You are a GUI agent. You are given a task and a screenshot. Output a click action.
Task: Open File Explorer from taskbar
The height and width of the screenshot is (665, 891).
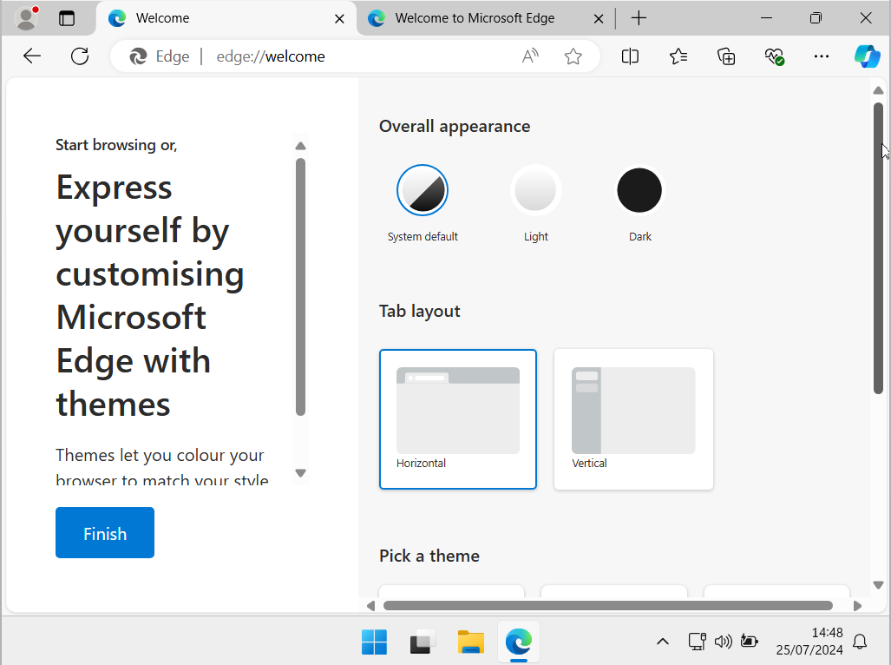[470, 642]
